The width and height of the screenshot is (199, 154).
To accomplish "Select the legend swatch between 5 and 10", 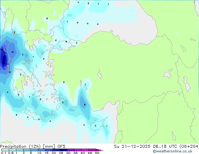I will pos(35,150).
